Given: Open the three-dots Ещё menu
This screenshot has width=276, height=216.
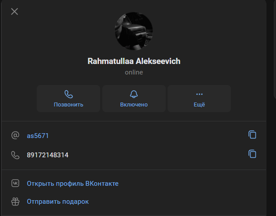Looking at the screenshot, I should [x=199, y=94].
